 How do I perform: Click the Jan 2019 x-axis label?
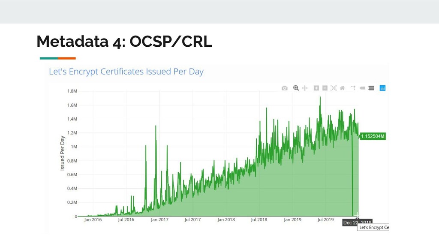pyautogui.click(x=292, y=220)
